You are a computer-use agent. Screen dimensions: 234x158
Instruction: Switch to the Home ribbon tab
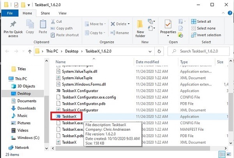pos(27,13)
